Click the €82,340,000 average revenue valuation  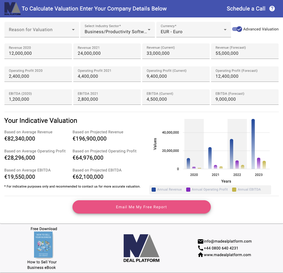20,139
